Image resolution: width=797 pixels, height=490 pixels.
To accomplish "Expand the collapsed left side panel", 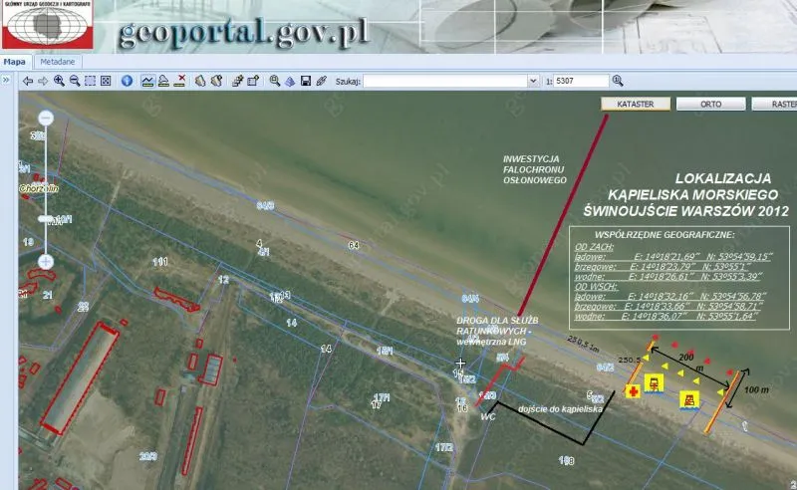I will click(6, 81).
